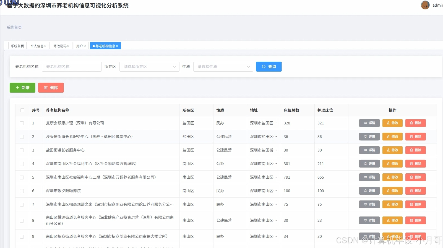Check the row 7 招商观颐之家 checkbox
This screenshot has height=248, width=443.
click(22, 205)
